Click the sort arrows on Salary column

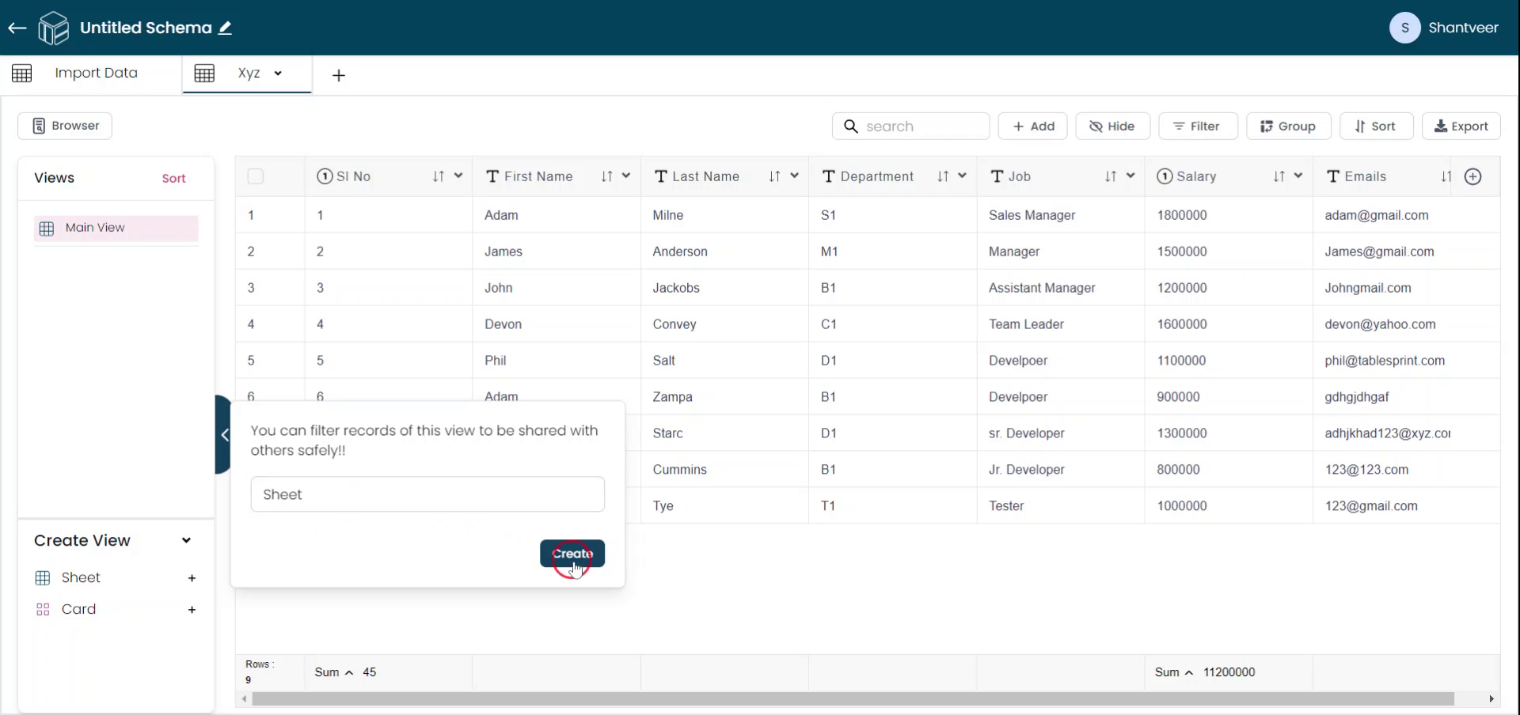pyautogui.click(x=1279, y=176)
